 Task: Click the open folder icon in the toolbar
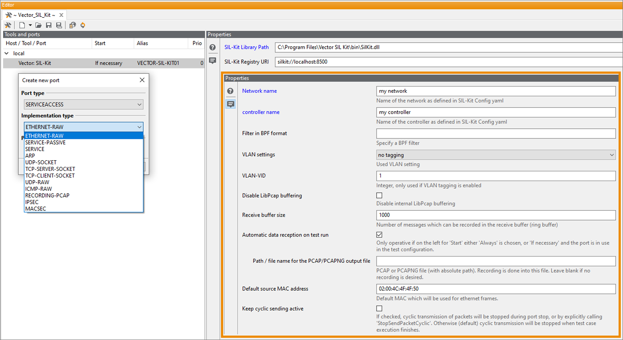click(39, 25)
